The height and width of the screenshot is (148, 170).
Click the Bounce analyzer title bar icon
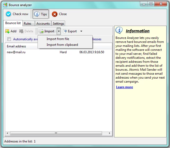pyautogui.click(x=5, y=5)
